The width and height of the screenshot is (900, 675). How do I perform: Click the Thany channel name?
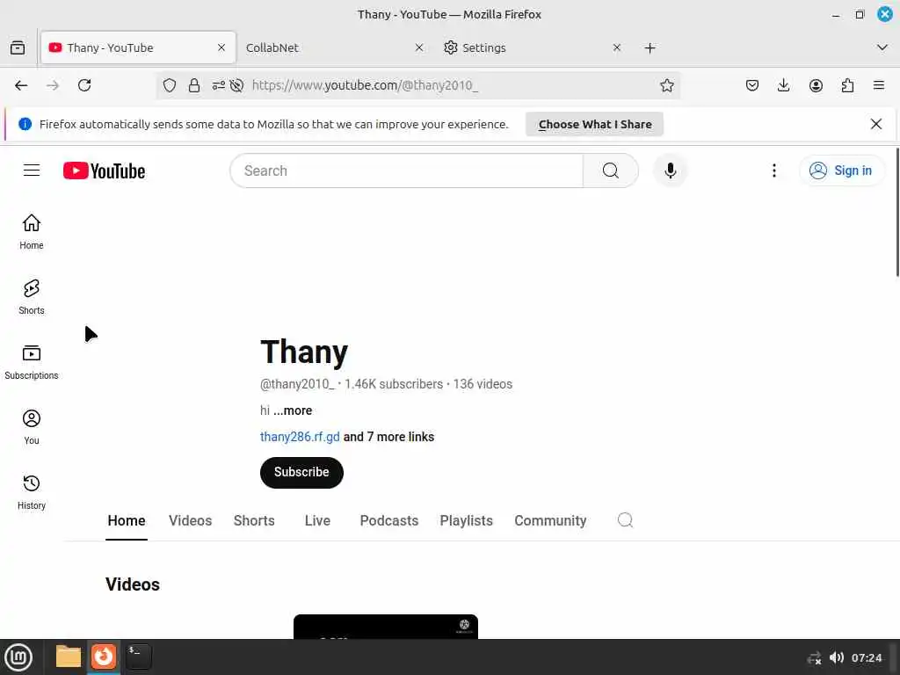coord(304,352)
